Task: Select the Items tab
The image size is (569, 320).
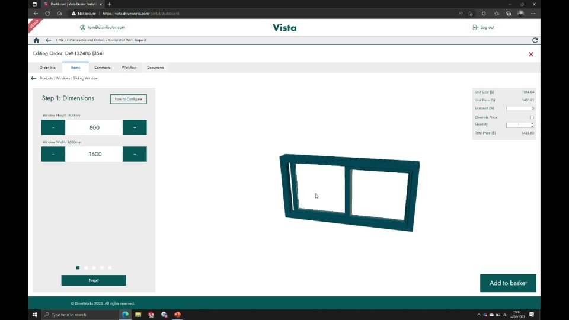Action: [75, 68]
